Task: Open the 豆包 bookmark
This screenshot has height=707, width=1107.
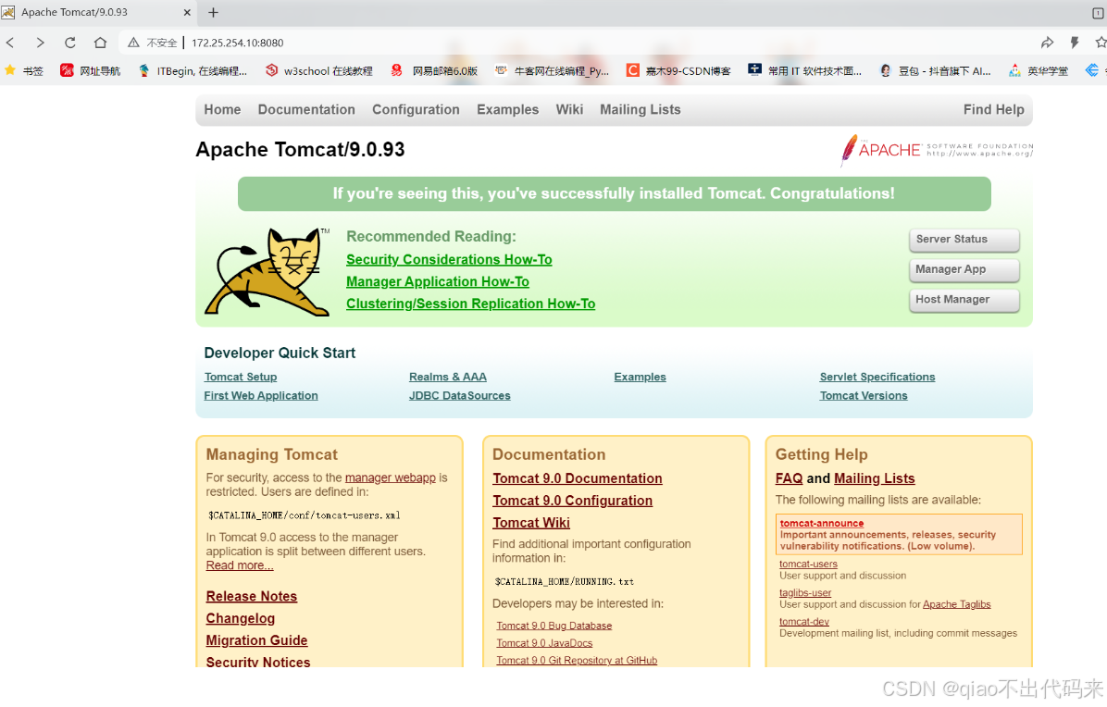Action: [935, 70]
